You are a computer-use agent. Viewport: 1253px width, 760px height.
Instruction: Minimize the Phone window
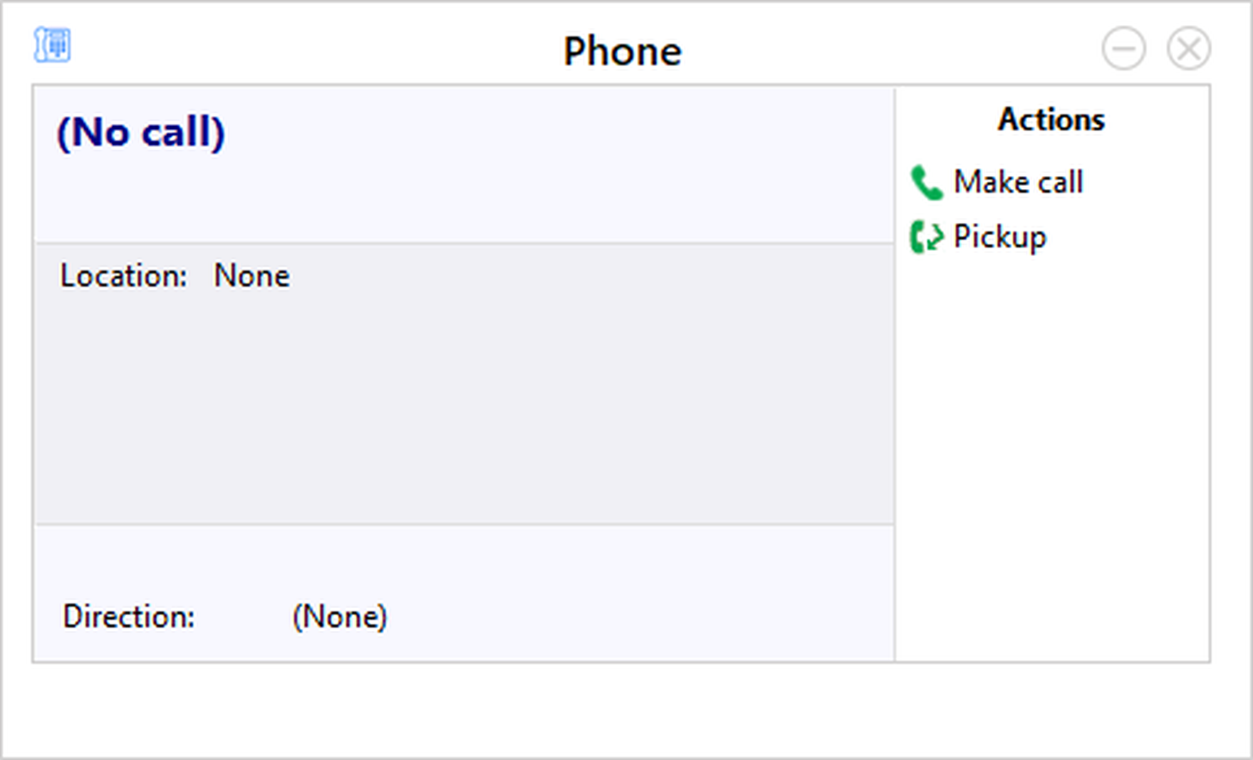[x=1124, y=48]
